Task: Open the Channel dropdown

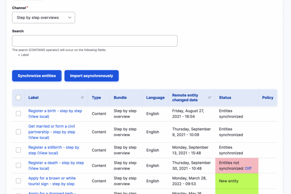Action: pyautogui.click(x=44, y=17)
